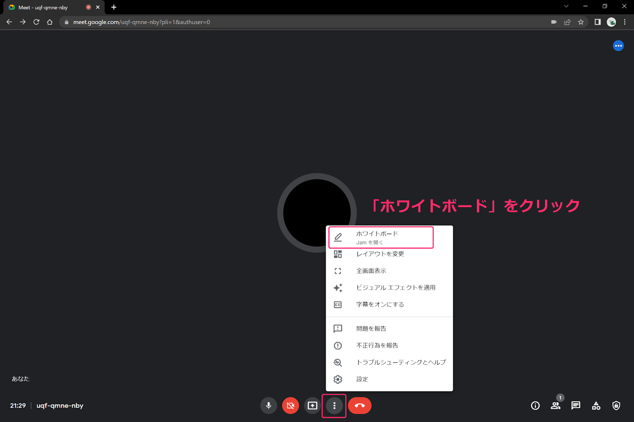Collapse the three-dot more options menu
The width and height of the screenshot is (634, 422).
[334, 405]
